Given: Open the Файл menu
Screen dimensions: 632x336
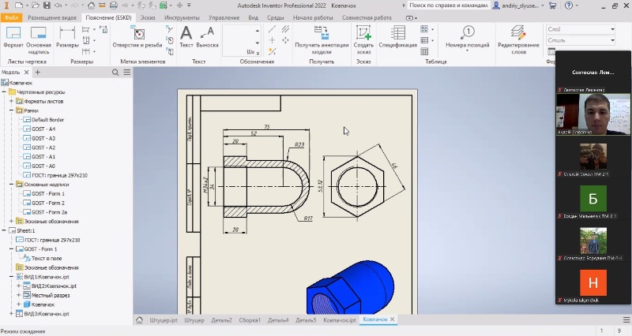Looking at the screenshot, I should (11, 16).
